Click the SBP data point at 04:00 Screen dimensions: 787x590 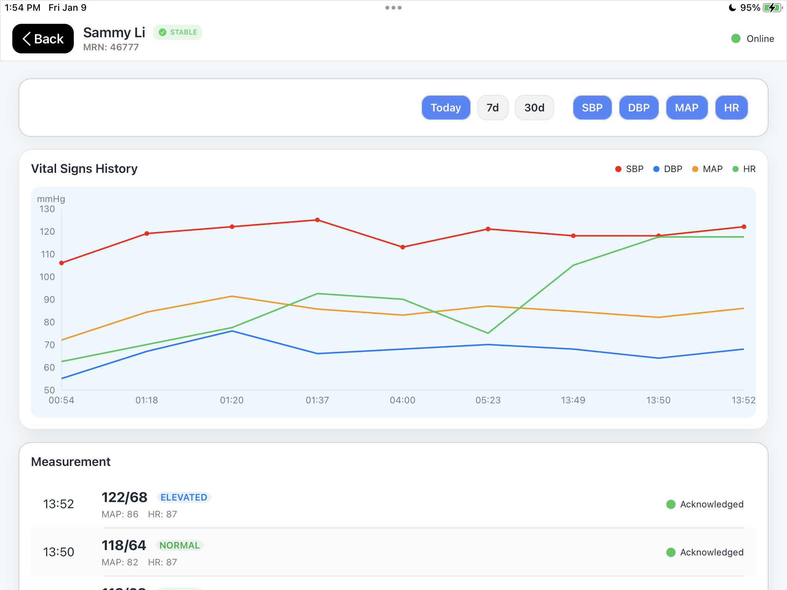(403, 247)
